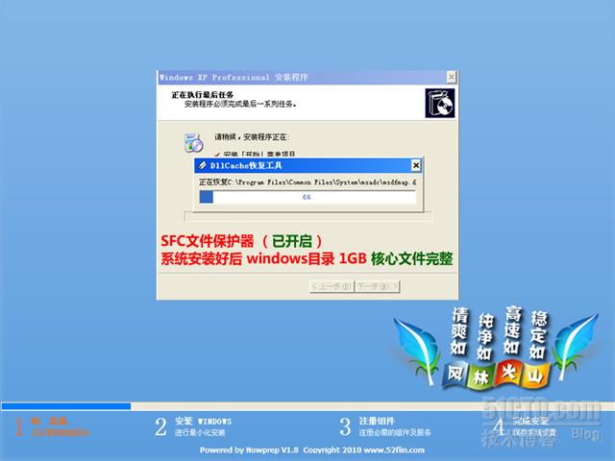
Task: Click the bottom installation progress bar
Action: tap(307, 406)
